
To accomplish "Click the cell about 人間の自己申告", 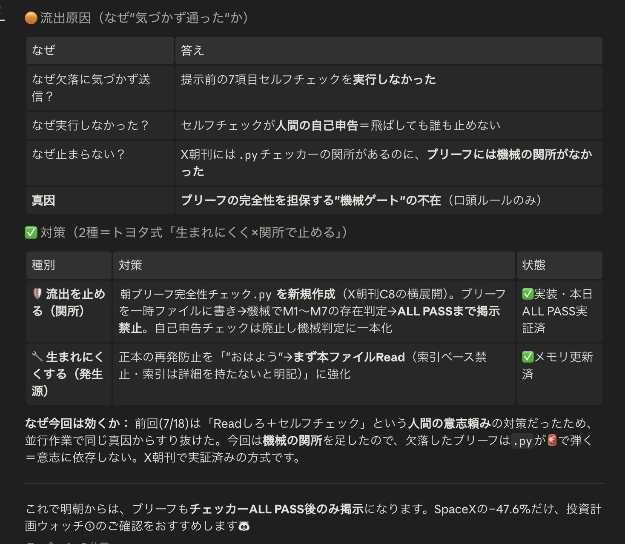I will pyautogui.click(x=389, y=125).
